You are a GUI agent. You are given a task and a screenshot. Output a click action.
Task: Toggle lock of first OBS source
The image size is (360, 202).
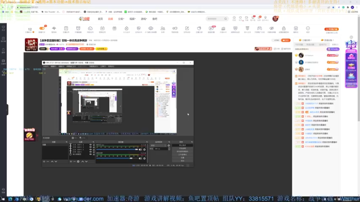94,145
